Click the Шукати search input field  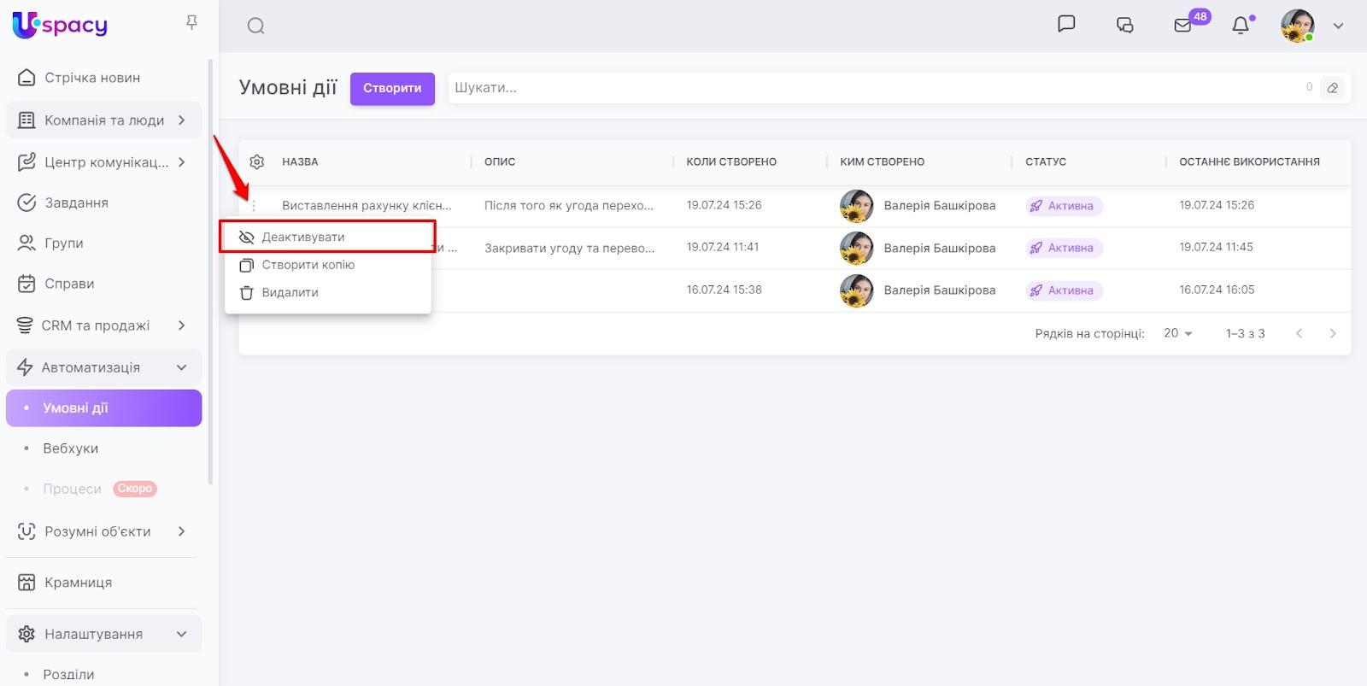pos(871,87)
